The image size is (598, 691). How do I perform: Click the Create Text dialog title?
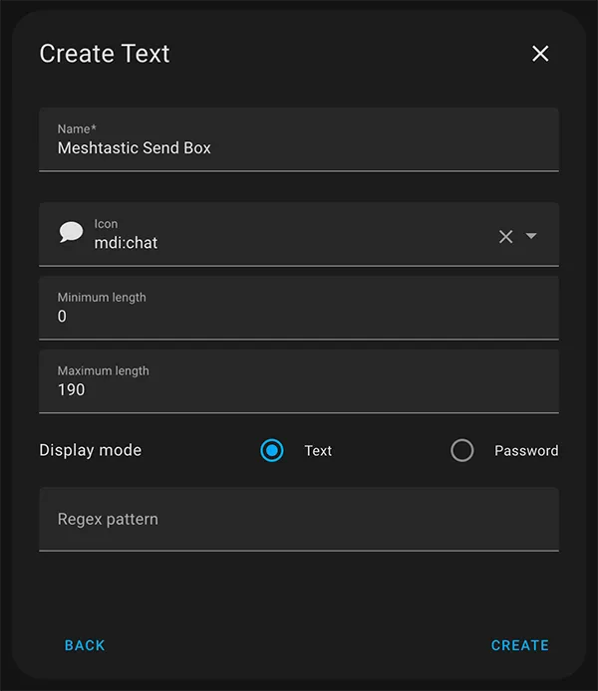[x=105, y=54]
